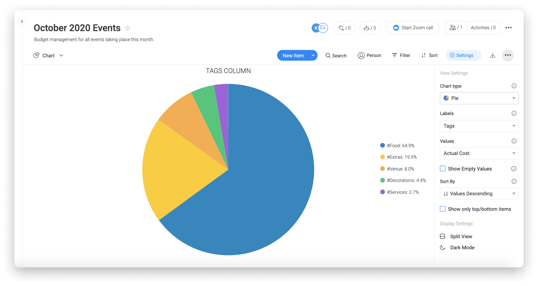This screenshot has height=286, width=538.
Task: Open the Chart type dropdown showing Pie
Action: click(x=479, y=98)
